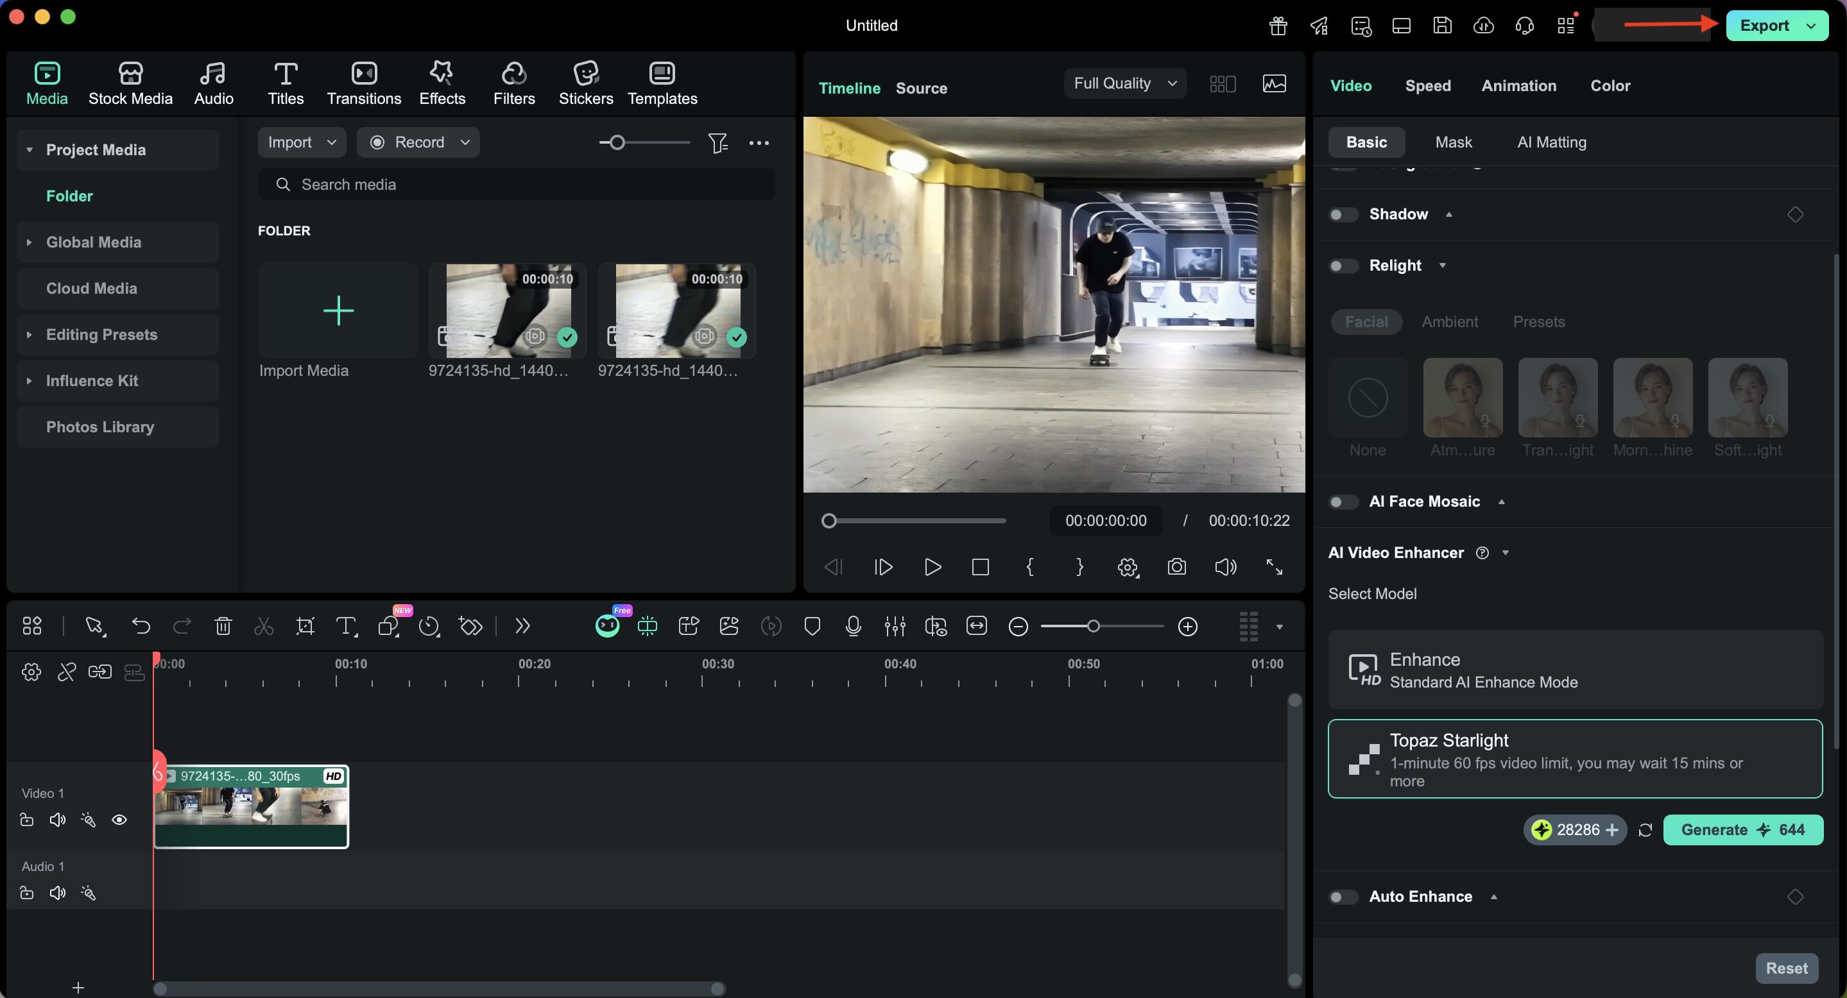This screenshot has height=998, width=1847.
Task: Click the timeline zoom slider handle
Action: point(1093,627)
